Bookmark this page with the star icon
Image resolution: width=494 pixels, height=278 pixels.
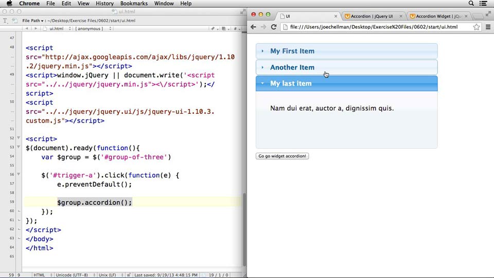[477, 27]
